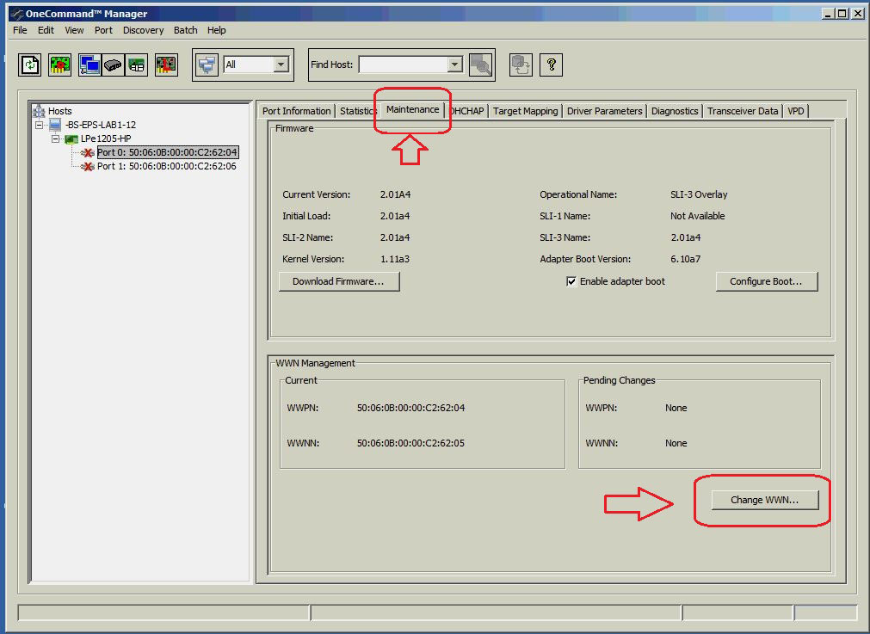Screen dimensions: 870x634
Task: Click inside the Find Host field
Action: (x=404, y=65)
